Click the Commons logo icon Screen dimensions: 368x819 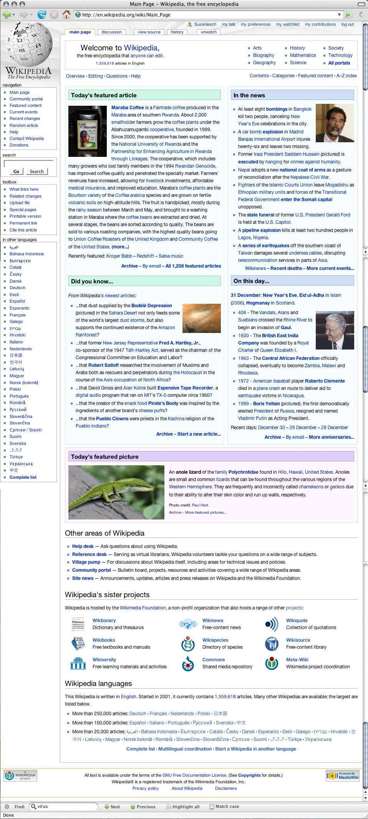188,663
